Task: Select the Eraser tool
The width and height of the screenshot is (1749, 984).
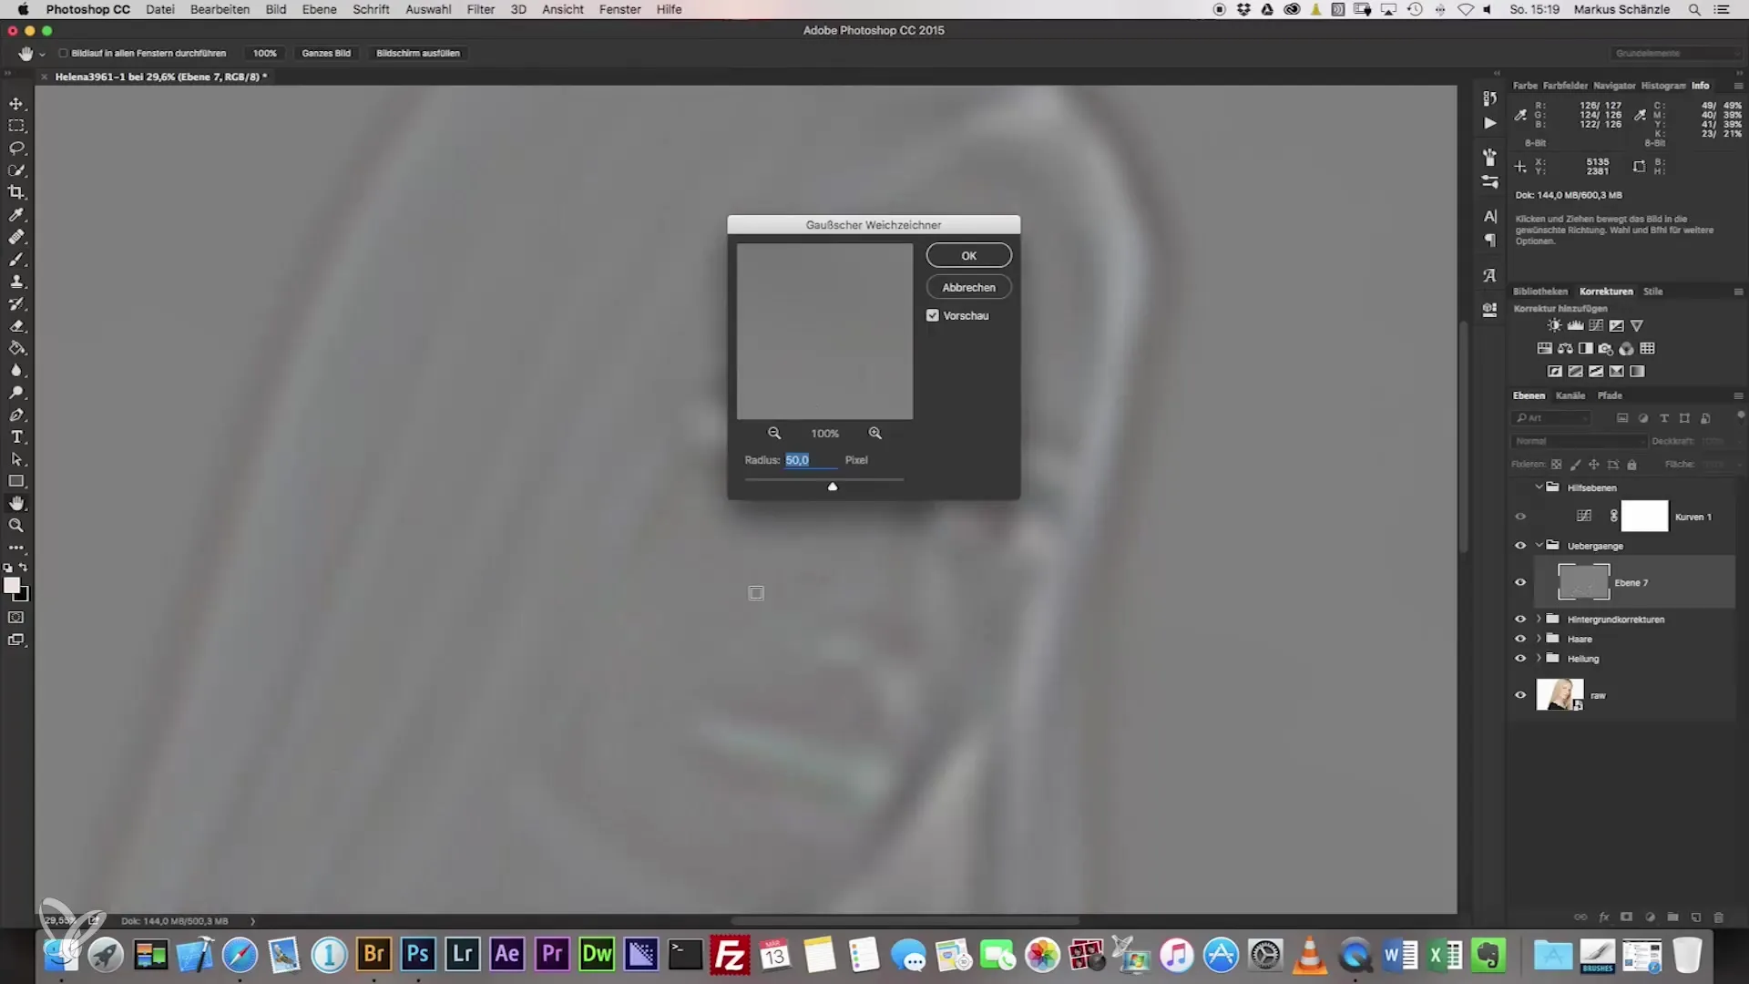Action: point(16,326)
